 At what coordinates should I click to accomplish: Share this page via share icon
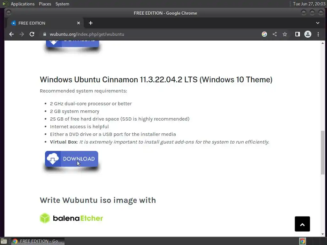(275, 34)
